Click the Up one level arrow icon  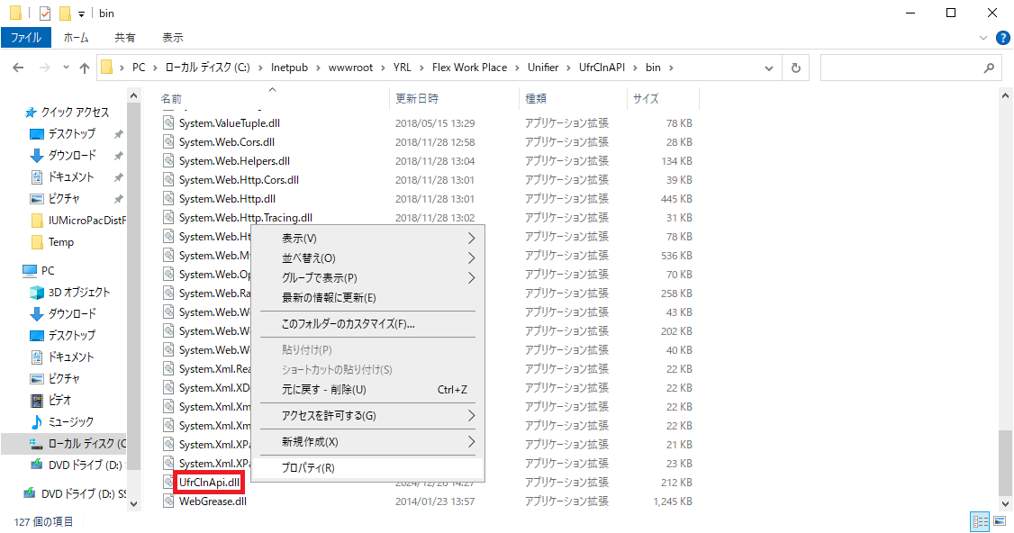pos(85,68)
